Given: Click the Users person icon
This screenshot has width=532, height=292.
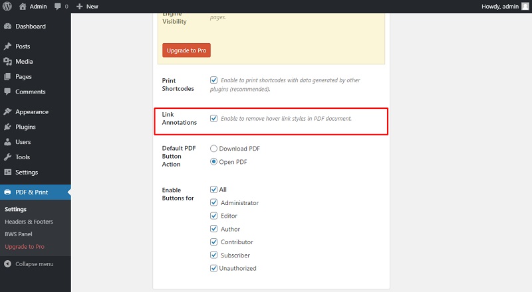Looking at the screenshot, I should pos(7,142).
